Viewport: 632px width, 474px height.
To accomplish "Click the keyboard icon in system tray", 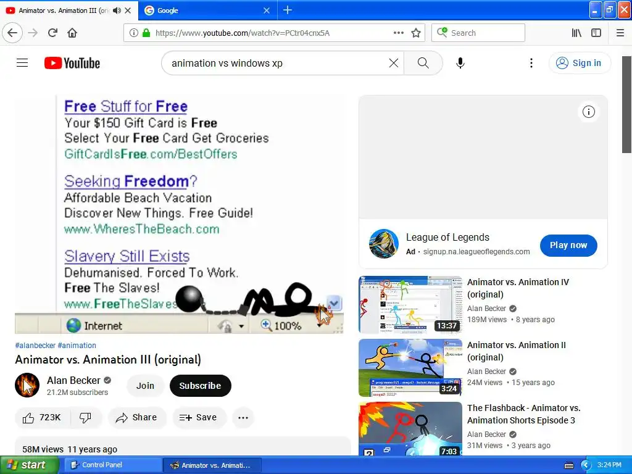I will [x=568, y=465].
